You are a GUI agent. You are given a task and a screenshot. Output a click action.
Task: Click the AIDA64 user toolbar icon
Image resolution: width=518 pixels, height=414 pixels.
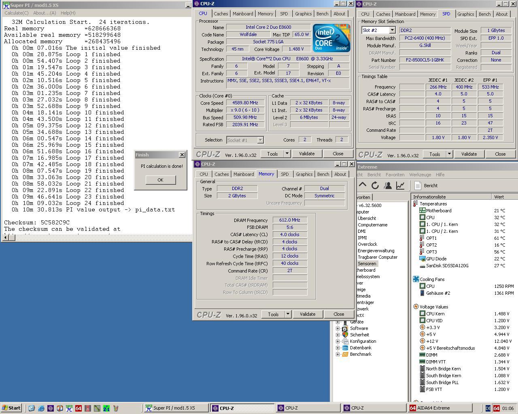388,186
